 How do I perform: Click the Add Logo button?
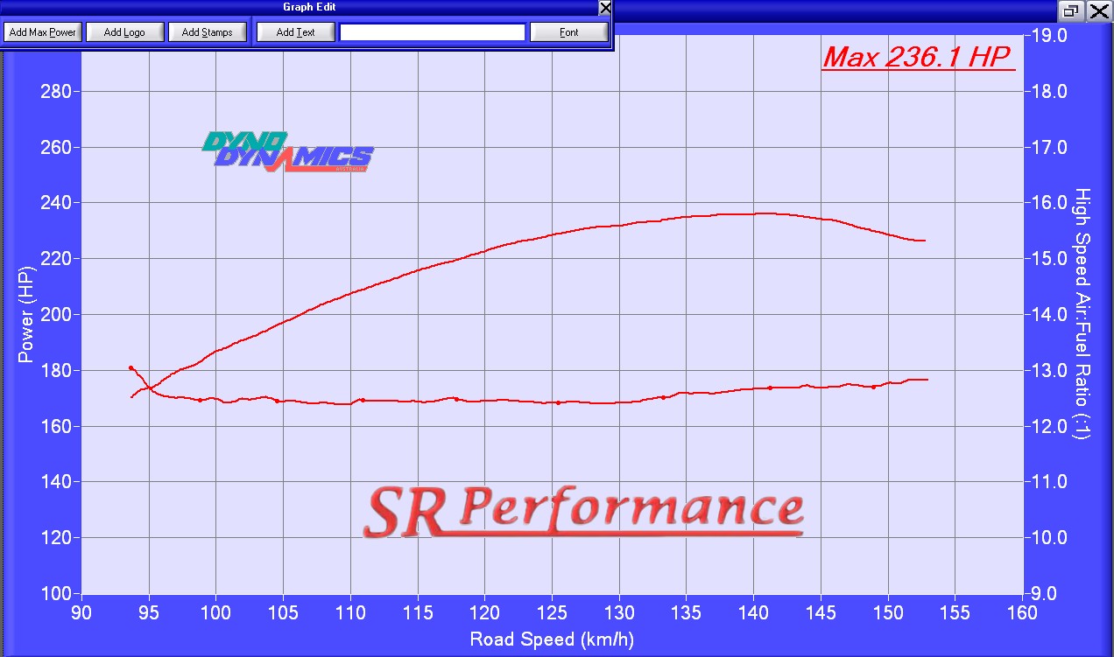pos(124,32)
